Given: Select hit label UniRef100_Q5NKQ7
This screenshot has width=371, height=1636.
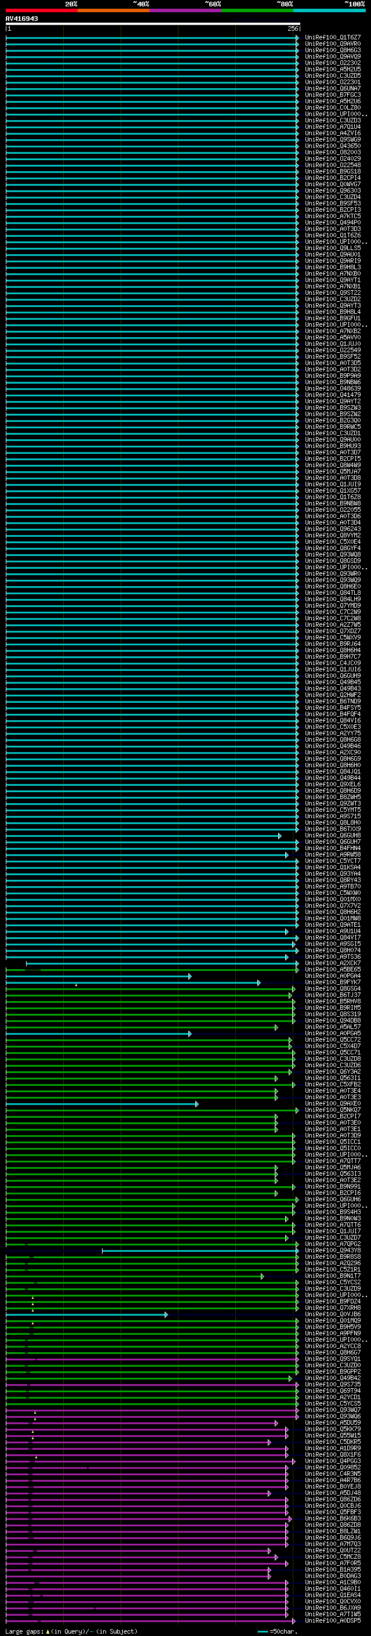Looking at the screenshot, I should tap(333, 1110).
